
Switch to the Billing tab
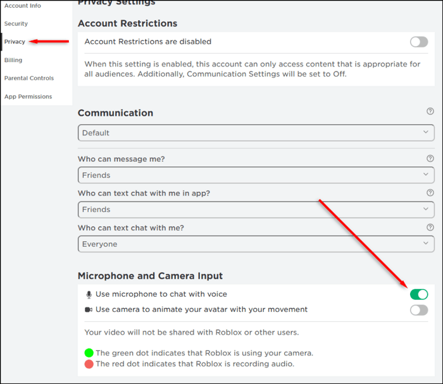pos(13,60)
